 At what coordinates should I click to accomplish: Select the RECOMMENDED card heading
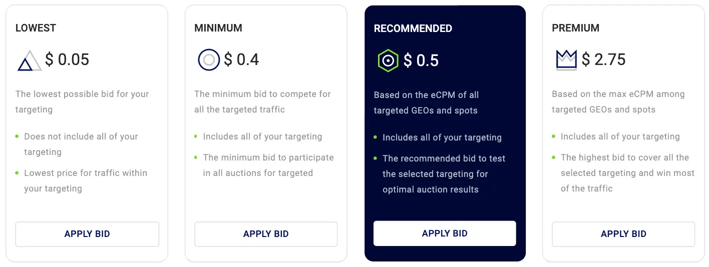click(x=413, y=28)
